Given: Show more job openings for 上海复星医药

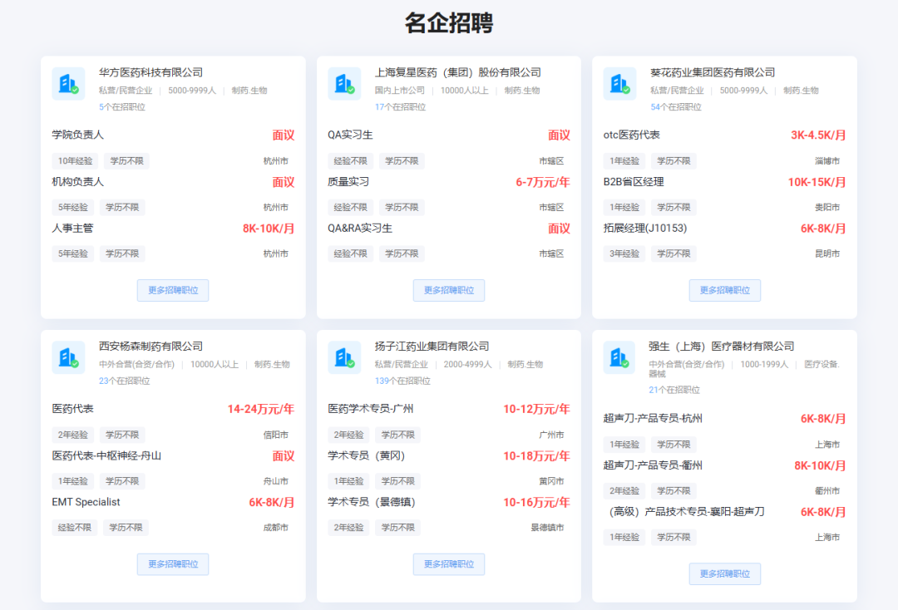Looking at the screenshot, I should click(449, 290).
